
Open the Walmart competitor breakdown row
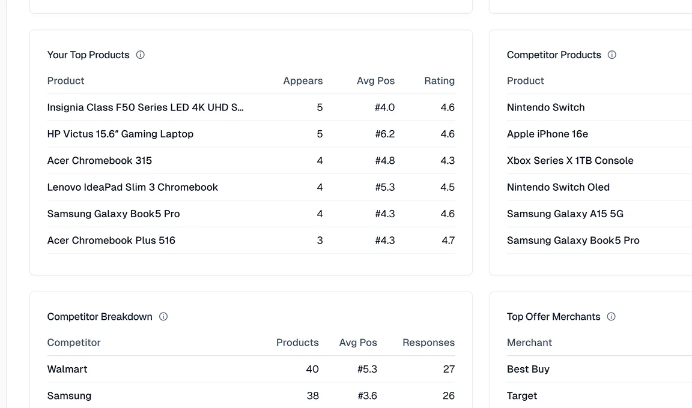[67, 369]
